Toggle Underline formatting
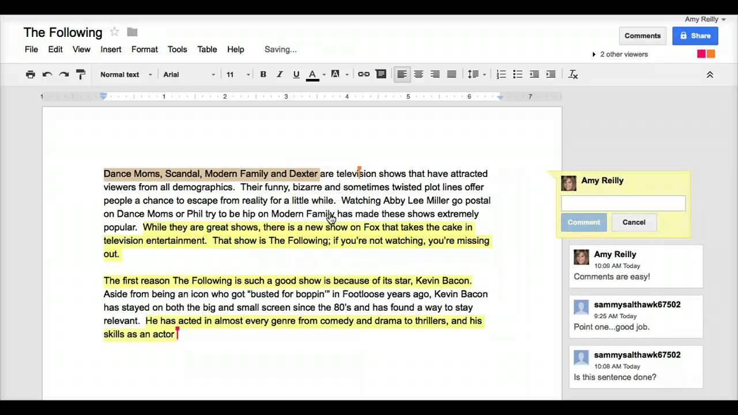The image size is (738, 415). click(296, 74)
